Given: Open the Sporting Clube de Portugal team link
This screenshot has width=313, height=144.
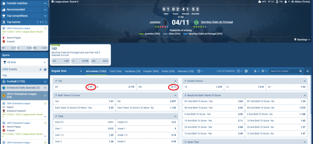Looking at the screenshot, I should (217, 22).
